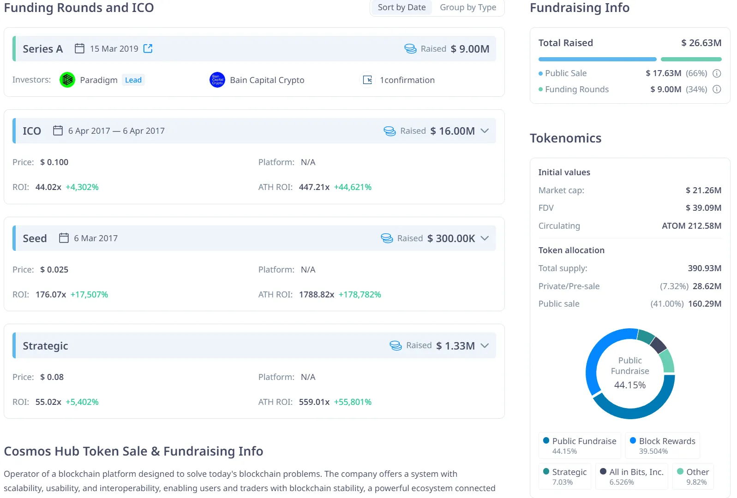Collapse the Strategic round chevron
This screenshot has height=498, width=737.
pos(485,346)
